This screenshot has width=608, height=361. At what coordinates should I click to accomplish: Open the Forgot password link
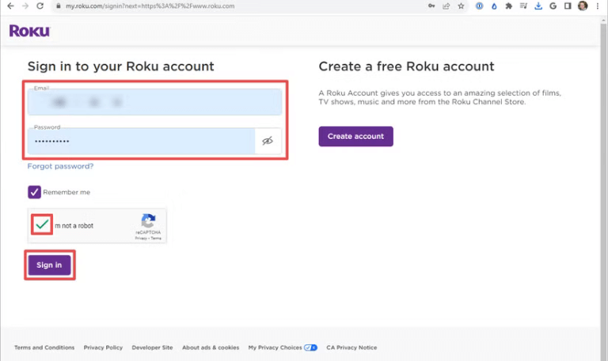60,166
